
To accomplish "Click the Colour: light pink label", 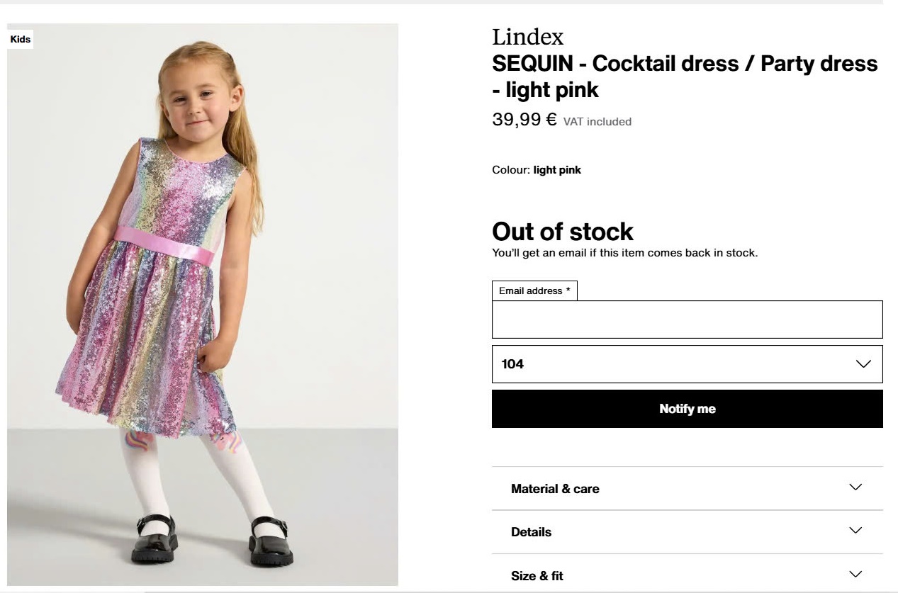I will (x=537, y=170).
